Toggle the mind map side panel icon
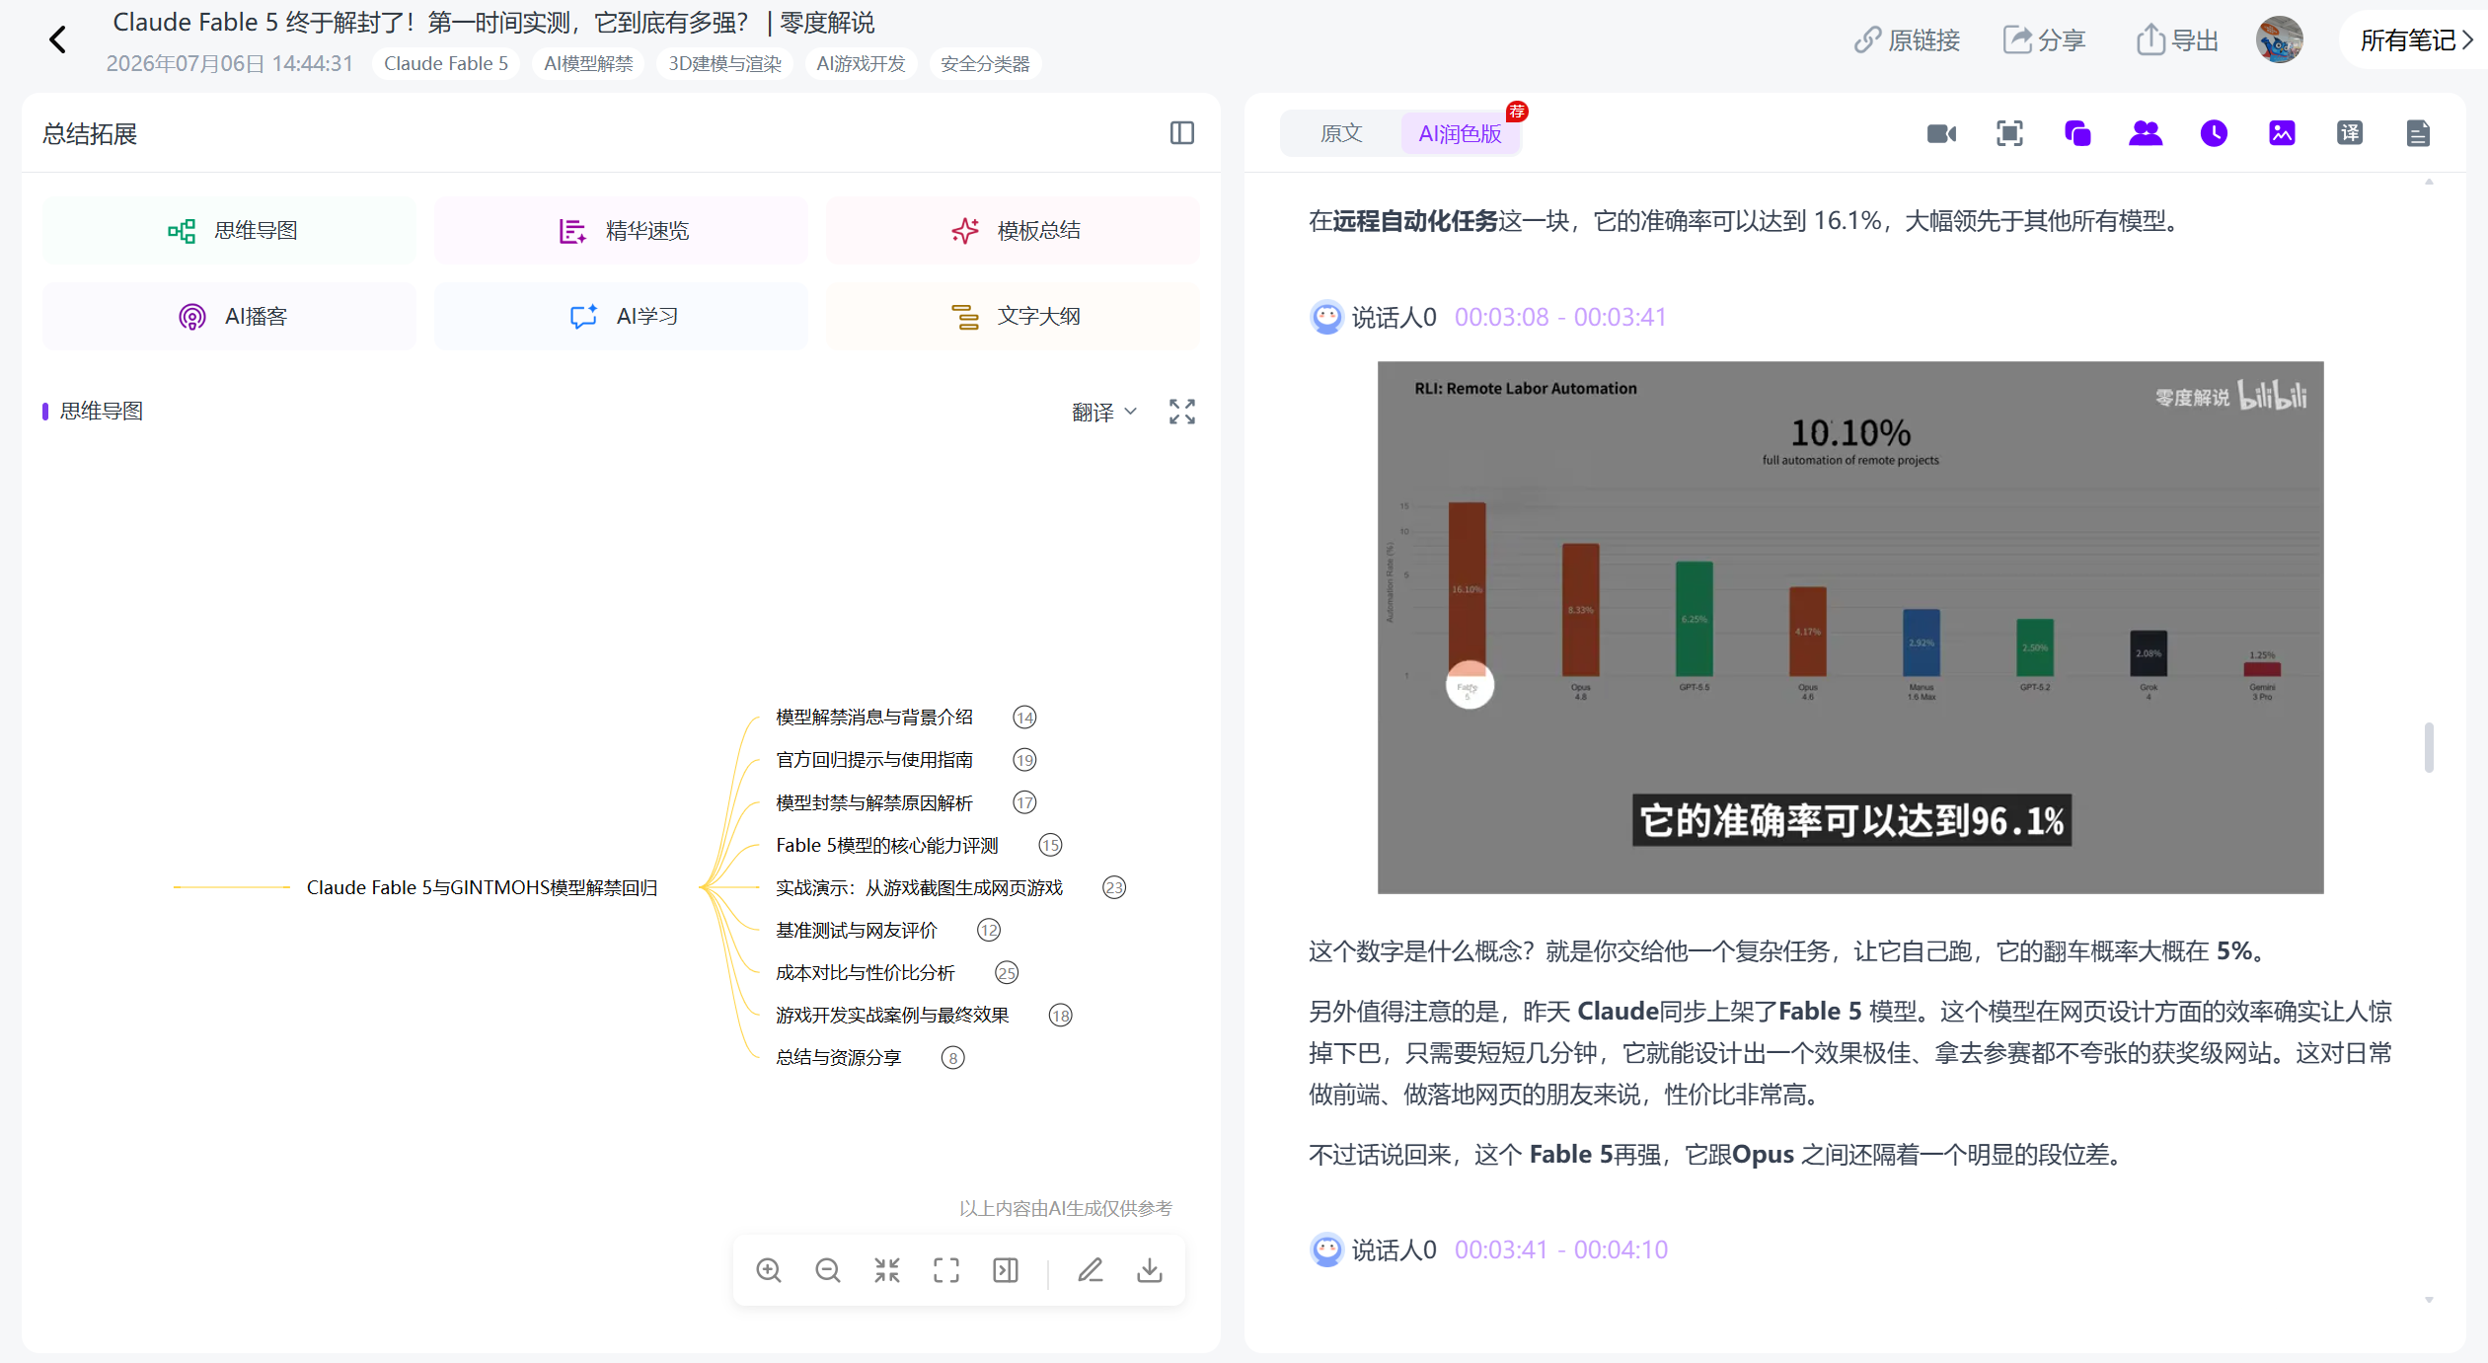The image size is (2488, 1363). click(x=1006, y=1270)
